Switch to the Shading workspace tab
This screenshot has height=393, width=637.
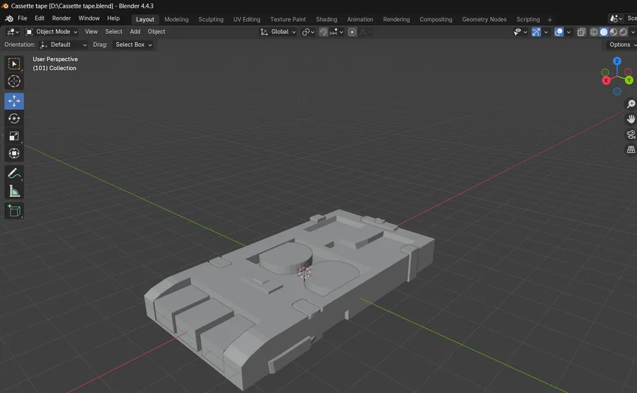click(326, 20)
